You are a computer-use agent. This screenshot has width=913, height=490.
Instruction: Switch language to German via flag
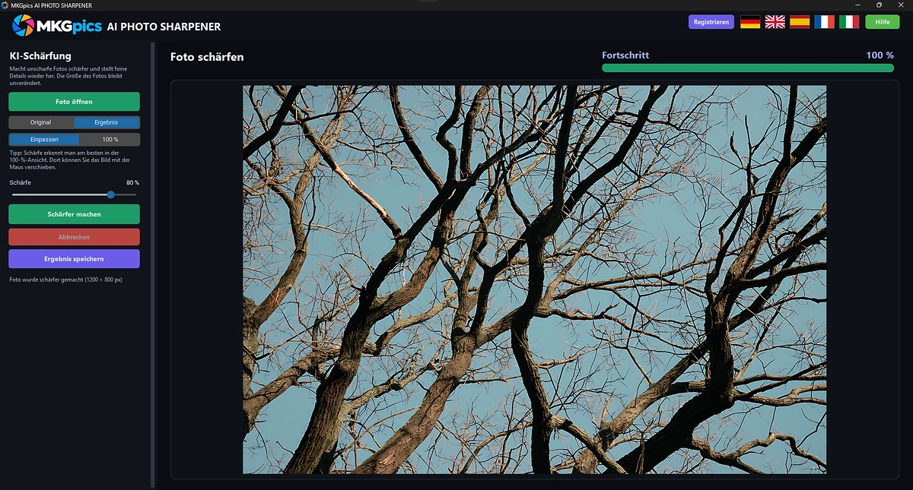click(x=750, y=22)
